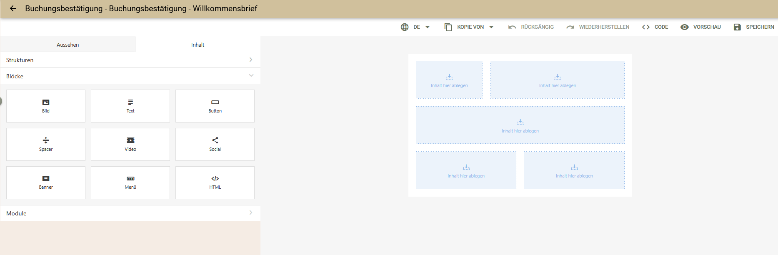Select the Bild block icon
The width and height of the screenshot is (778, 255).
[46, 102]
